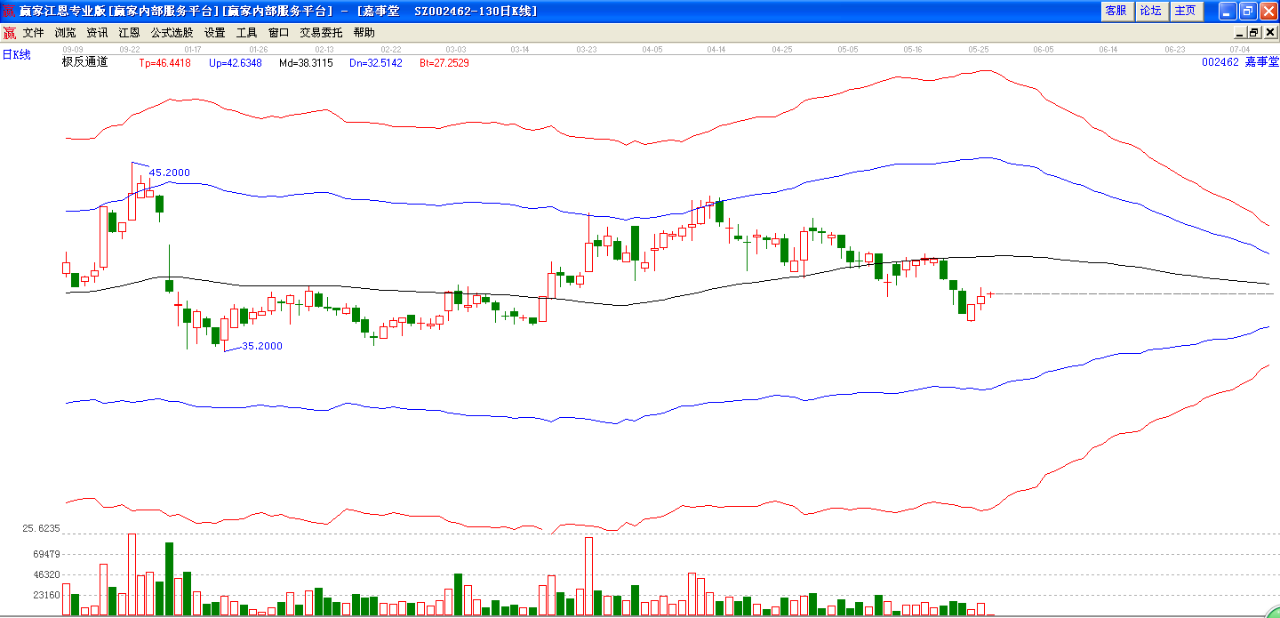The width and height of the screenshot is (1280, 618).
Task: Click the 35.2000 low price label
Action: coord(262,346)
